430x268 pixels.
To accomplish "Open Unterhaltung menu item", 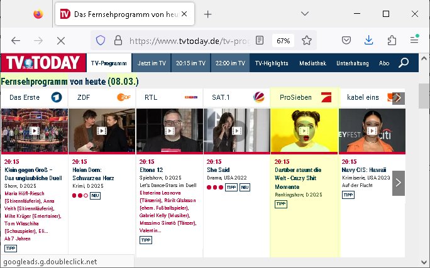I will point(353,63).
